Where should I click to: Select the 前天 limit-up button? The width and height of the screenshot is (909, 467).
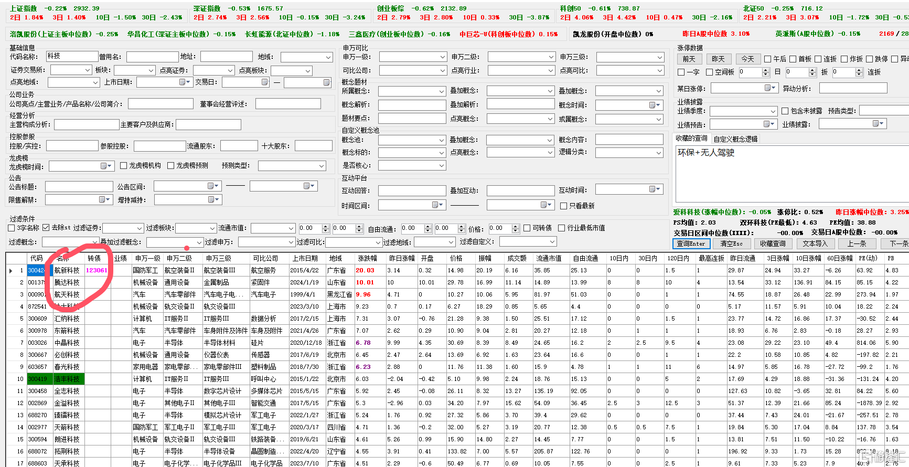(689, 59)
